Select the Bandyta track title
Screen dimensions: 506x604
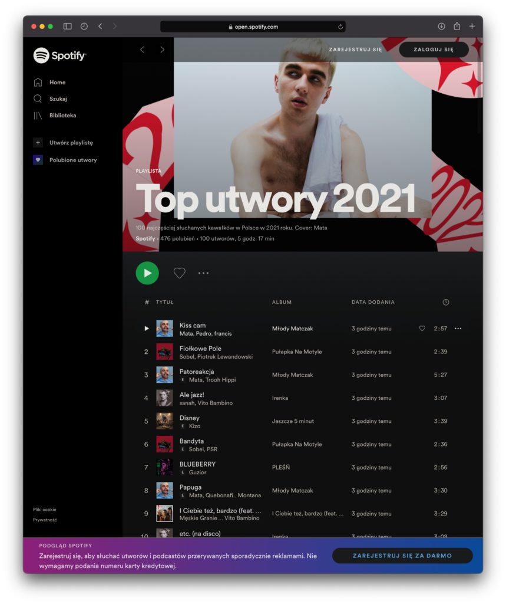(x=191, y=441)
